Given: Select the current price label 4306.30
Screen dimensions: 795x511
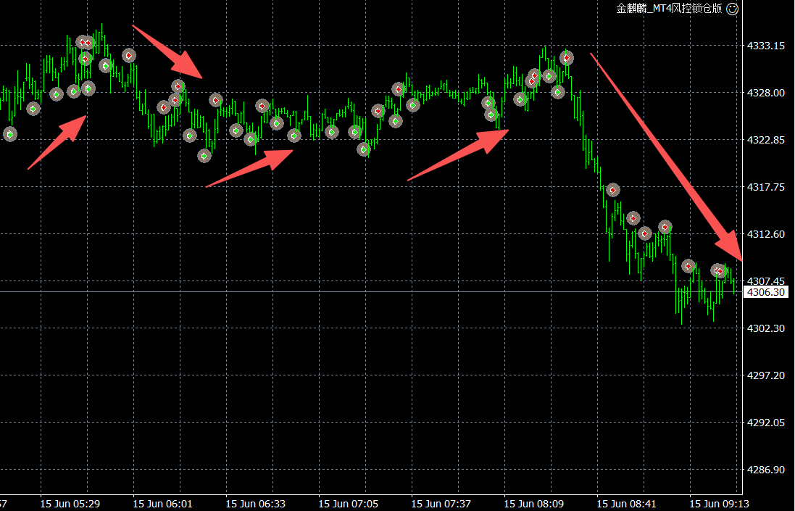Looking at the screenshot, I should pyautogui.click(x=765, y=292).
